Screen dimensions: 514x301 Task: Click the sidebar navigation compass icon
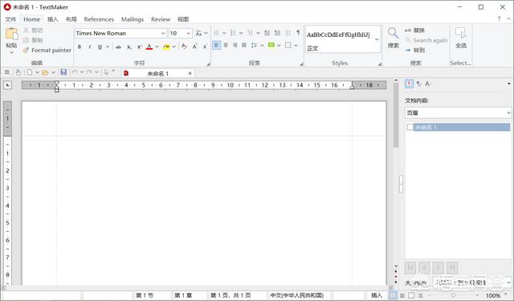409,83
